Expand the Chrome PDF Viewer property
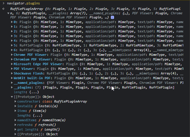Viewport: 190px width, 137px height. pyautogui.click(x=12, y=55)
